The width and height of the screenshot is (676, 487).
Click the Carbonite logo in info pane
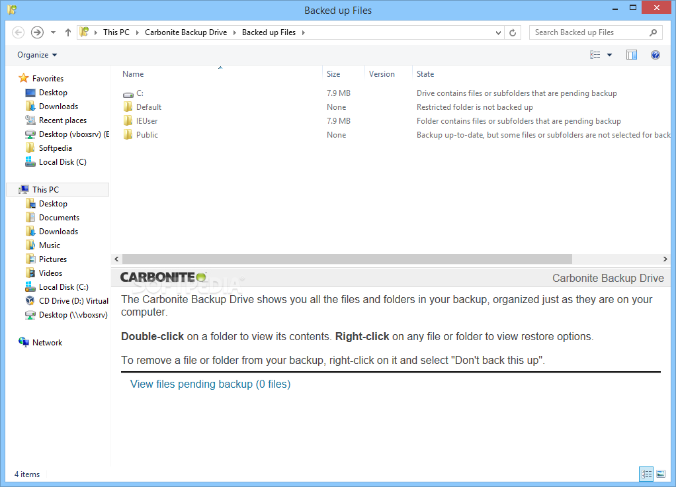pyautogui.click(x=163, y=277)
